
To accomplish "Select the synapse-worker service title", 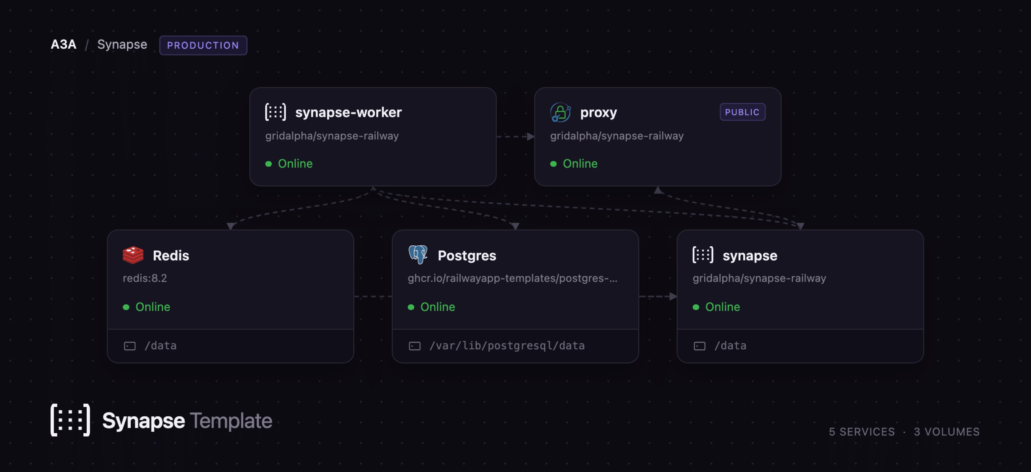I will [x=348, y=112].
